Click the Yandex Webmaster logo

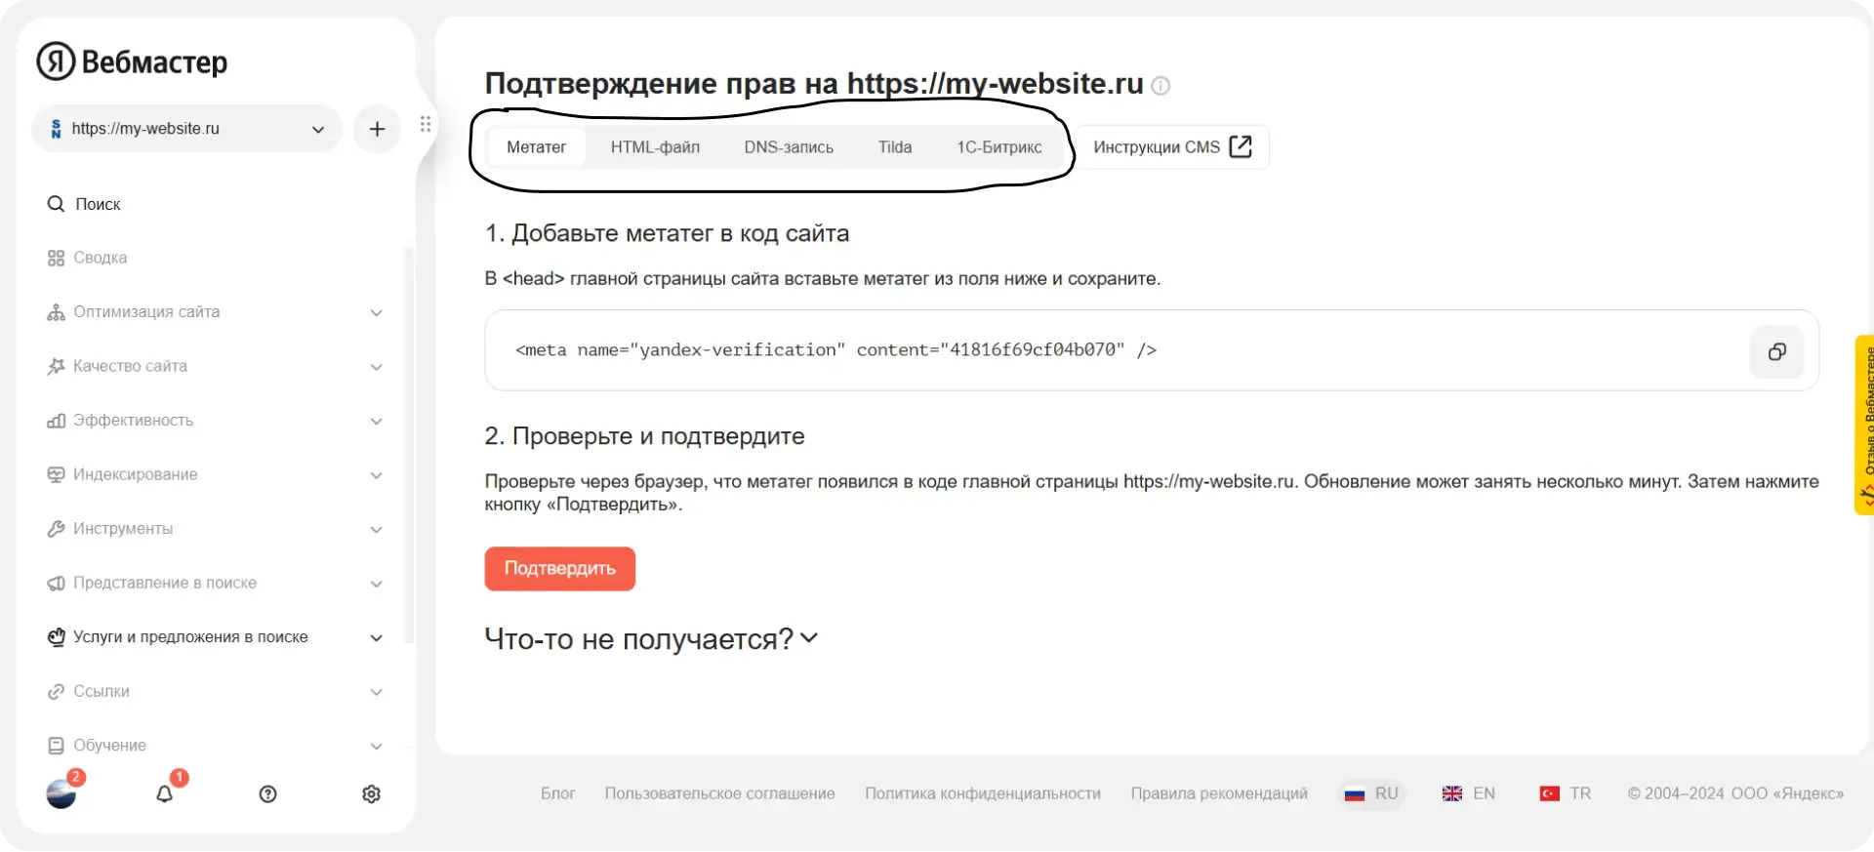coord(132,61)
